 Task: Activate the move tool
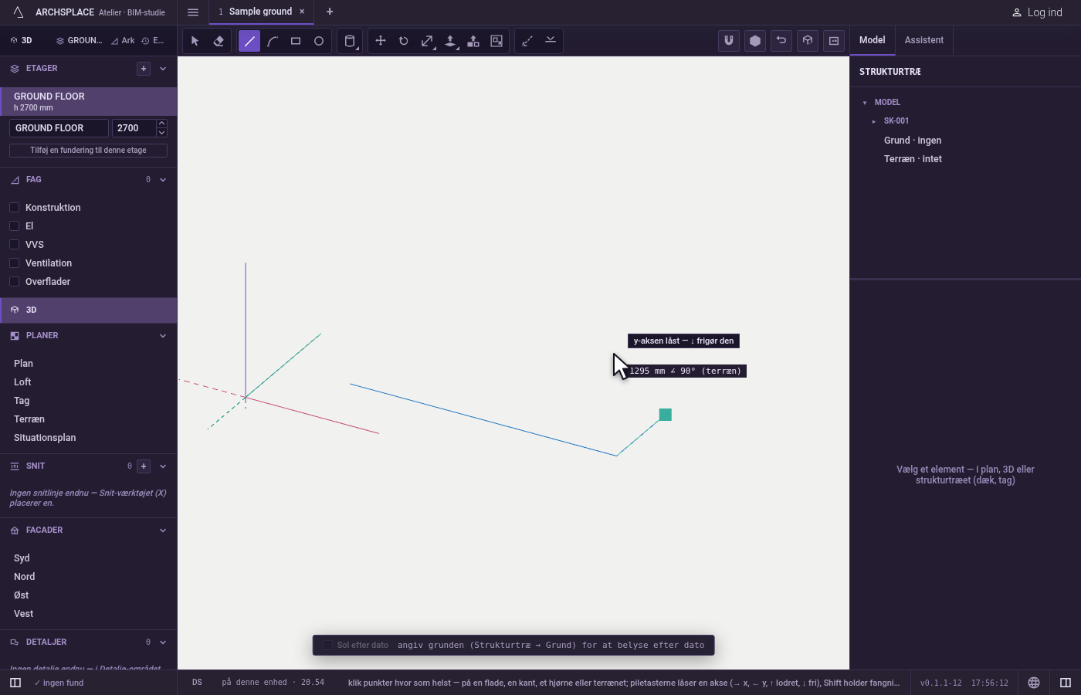[x=381, y=41]
